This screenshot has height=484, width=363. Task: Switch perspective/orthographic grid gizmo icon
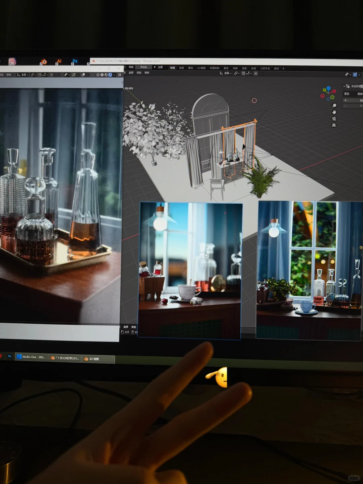point(334,125)
